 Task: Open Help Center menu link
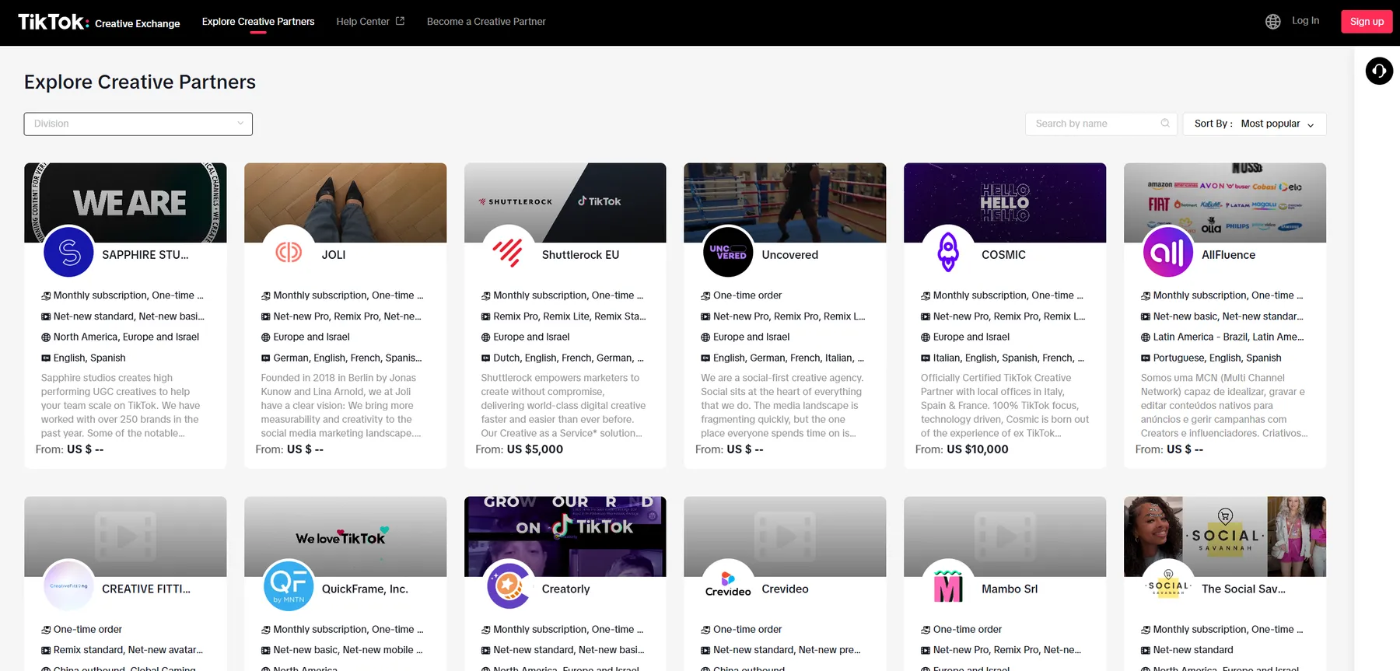[x=362, y=22]
